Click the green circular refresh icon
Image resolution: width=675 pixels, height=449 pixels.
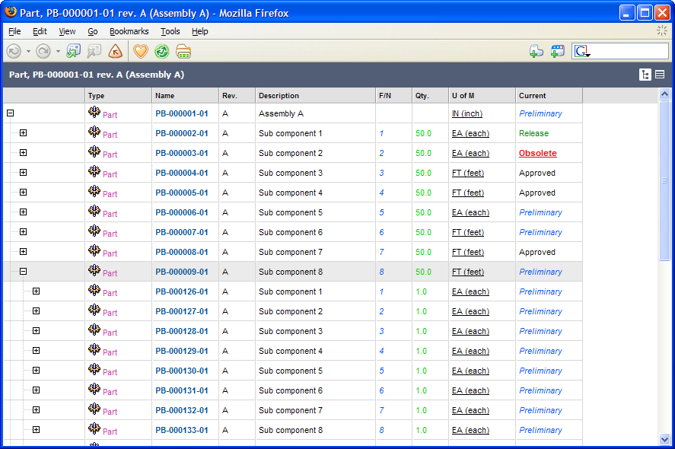pos(161,51)
